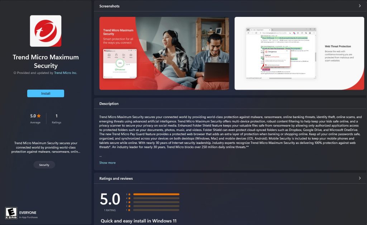Viewport: 367px width, 225px height.
Task: Click the ESRB Everyone rating badge
Action: click(11, 213)
